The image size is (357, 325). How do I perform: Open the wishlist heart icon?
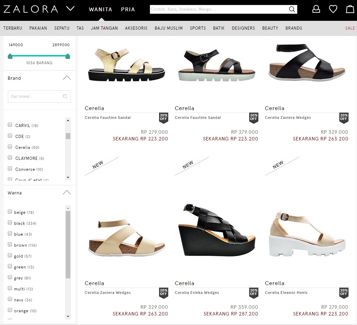pos(333,9)
